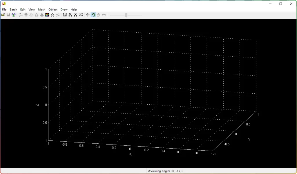This screenshot has width=297, height=174.
Task: Select the Y-axis cut tool
Action: click(x=76, y=15)
